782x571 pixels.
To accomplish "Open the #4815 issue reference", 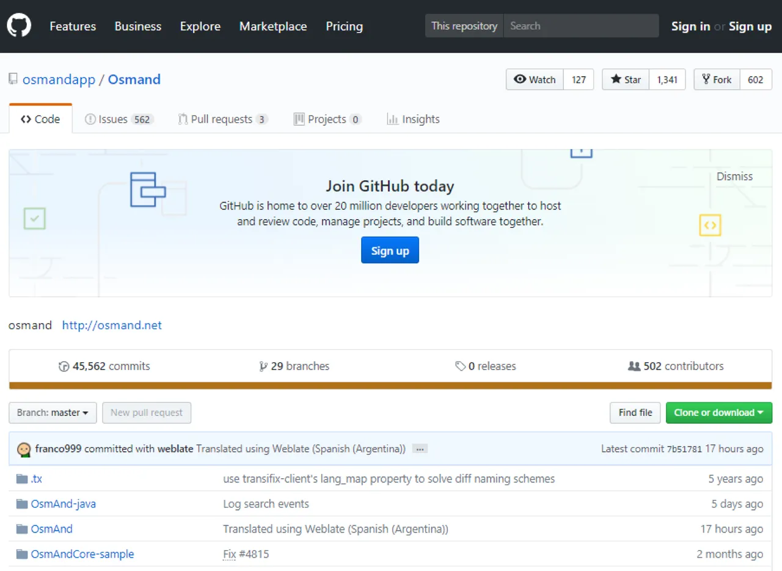I will [254, 554].
